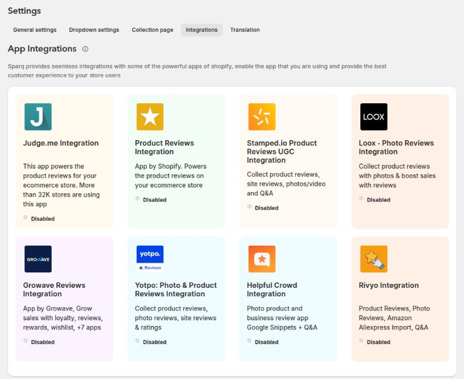Switch to the General settings tab
This screenshot has height=379, width=464.
35,30
